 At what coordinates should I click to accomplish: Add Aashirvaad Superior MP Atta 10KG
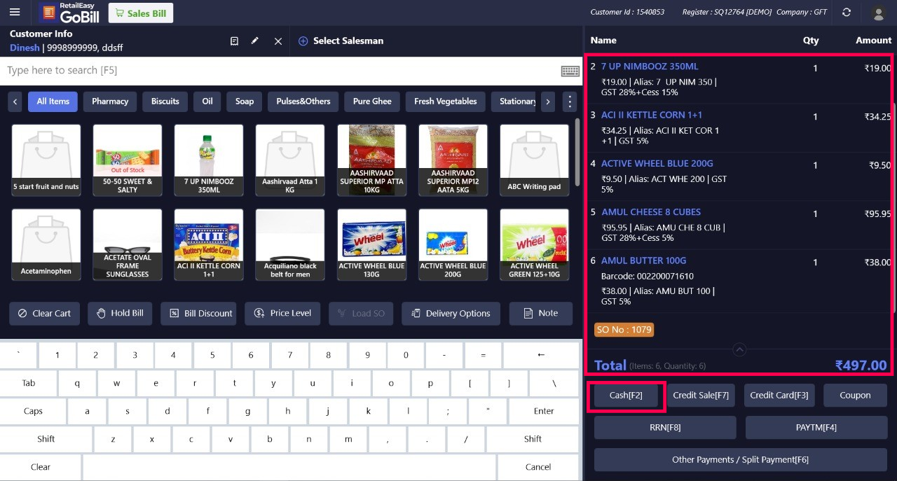371,160
